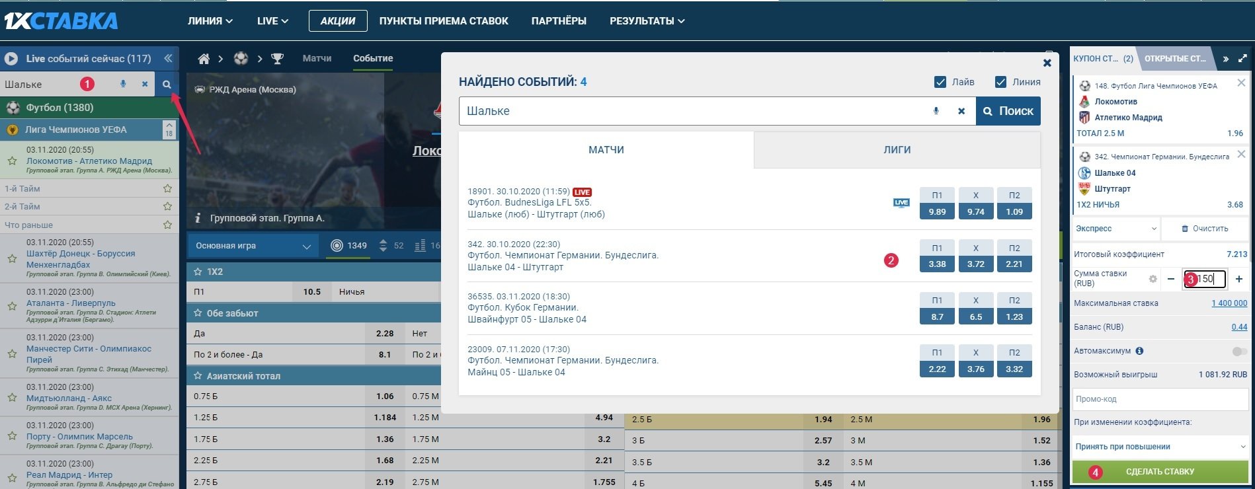Image resolution: width=1255 pixels, height=489 pixels.
Task: Enable the Автомаксимум toggle
Action: pos(1239,352)
